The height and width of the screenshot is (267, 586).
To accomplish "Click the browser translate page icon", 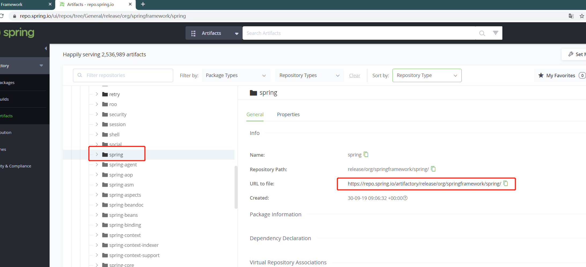I will (571, 16).
